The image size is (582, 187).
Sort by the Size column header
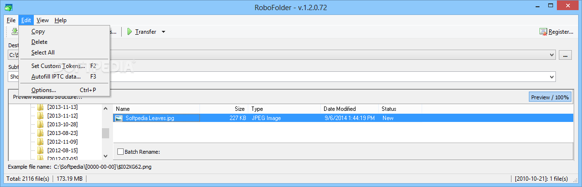pyautogui.click(x=224, y=109)
